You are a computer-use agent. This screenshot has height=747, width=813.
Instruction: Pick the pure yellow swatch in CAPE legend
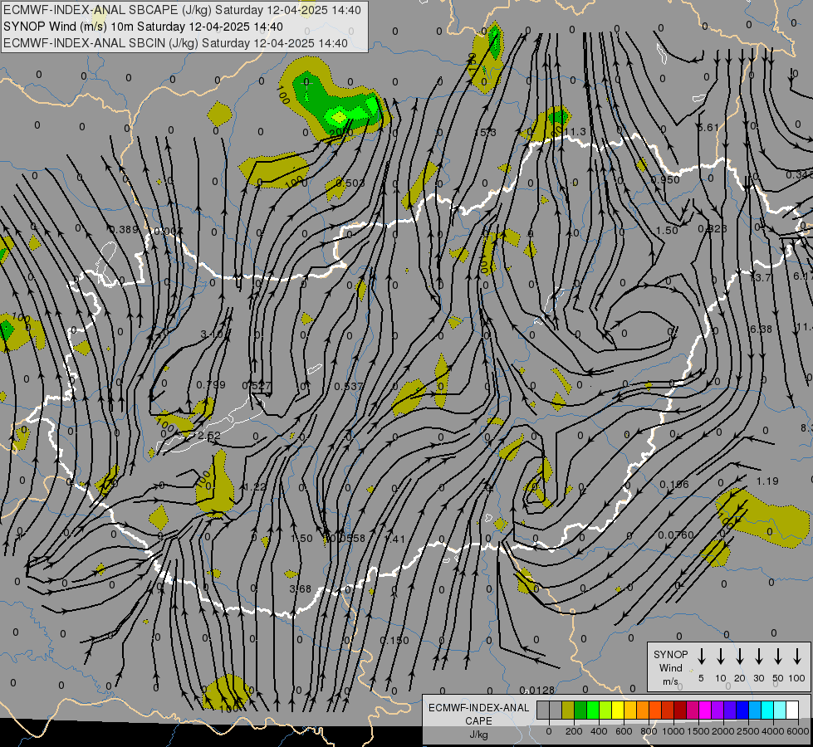[x=618, y=710]
